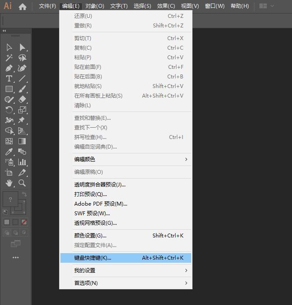Open the 选择(S) menu
The height and width of the screenshot is (305, 292).
coord(142,6)
